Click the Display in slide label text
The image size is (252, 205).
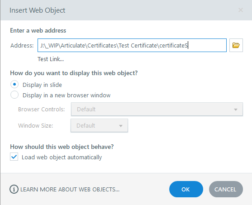coord(42,85)
